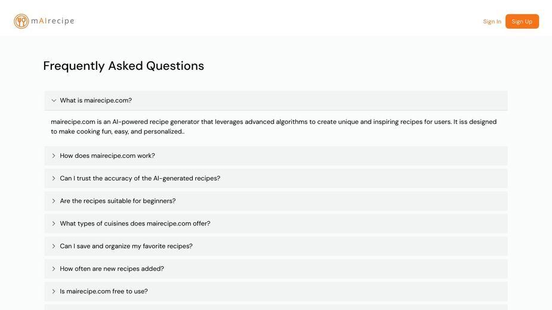Viewport: 552px width, 310px height.
Task: Collapse the 'What is mairecipe.com?' header row
Action: point(276,100)
